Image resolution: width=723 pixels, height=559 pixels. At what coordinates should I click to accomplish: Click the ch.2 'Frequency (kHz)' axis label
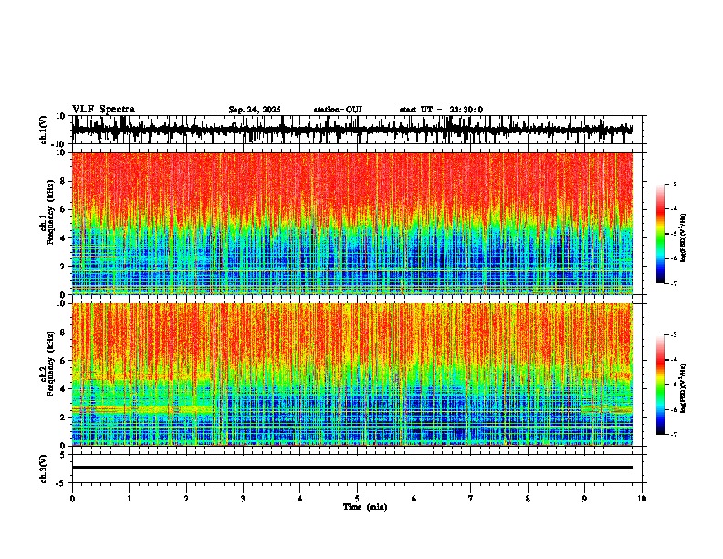(51, 364)
